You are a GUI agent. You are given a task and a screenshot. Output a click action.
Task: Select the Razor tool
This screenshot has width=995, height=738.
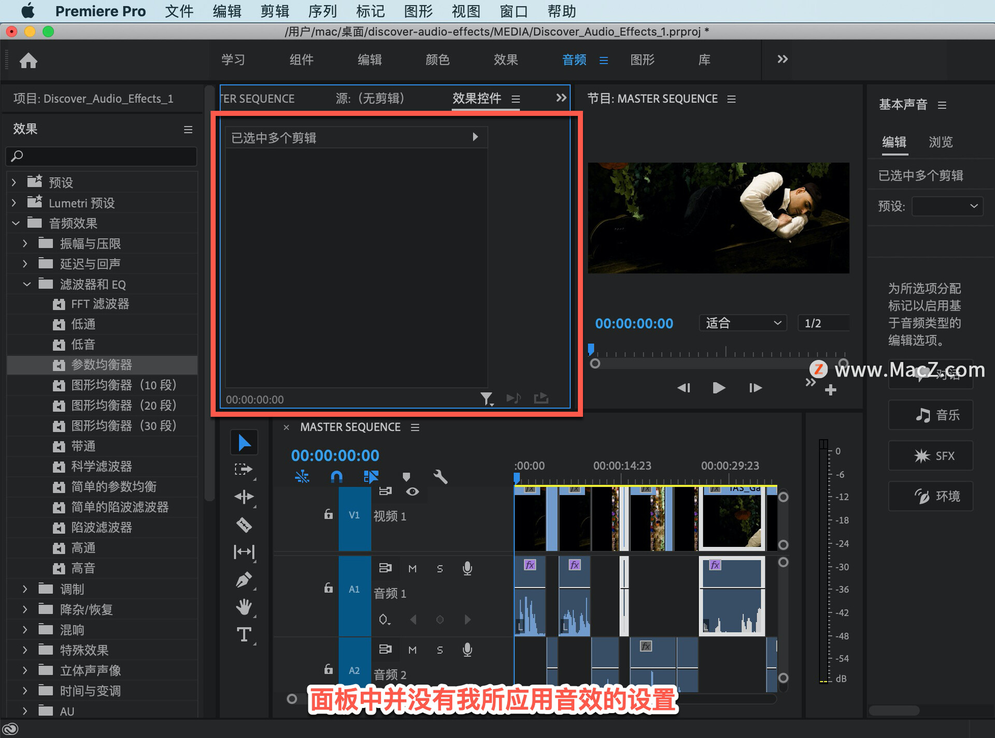[244, 525]
